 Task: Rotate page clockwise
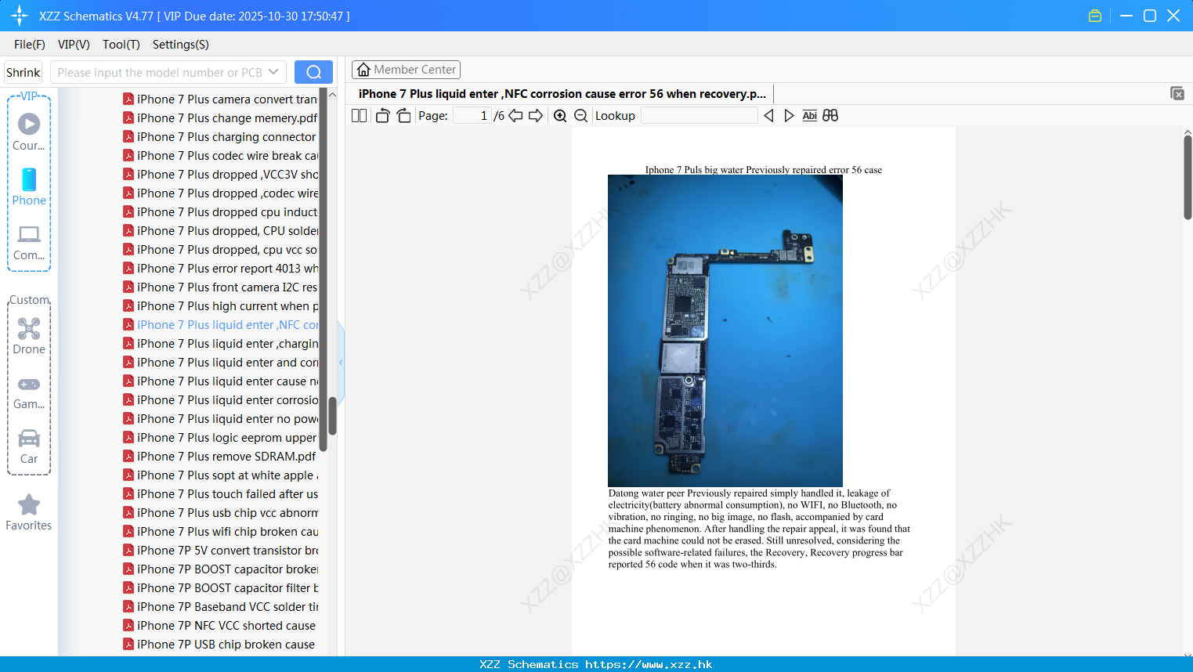[x=403, y=115]
